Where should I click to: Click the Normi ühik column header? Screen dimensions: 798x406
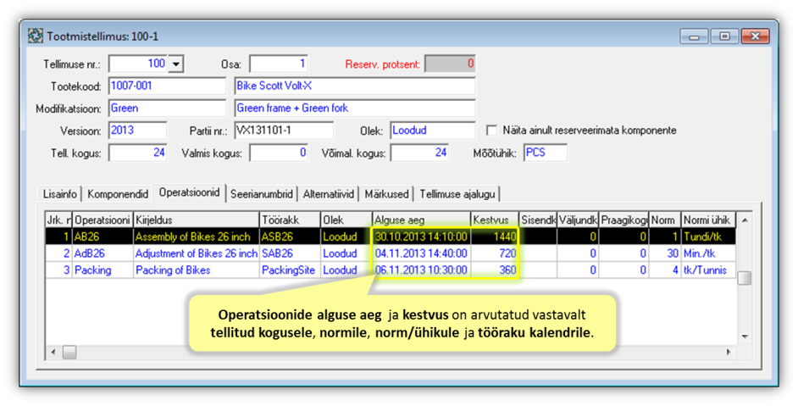[708, 220]
